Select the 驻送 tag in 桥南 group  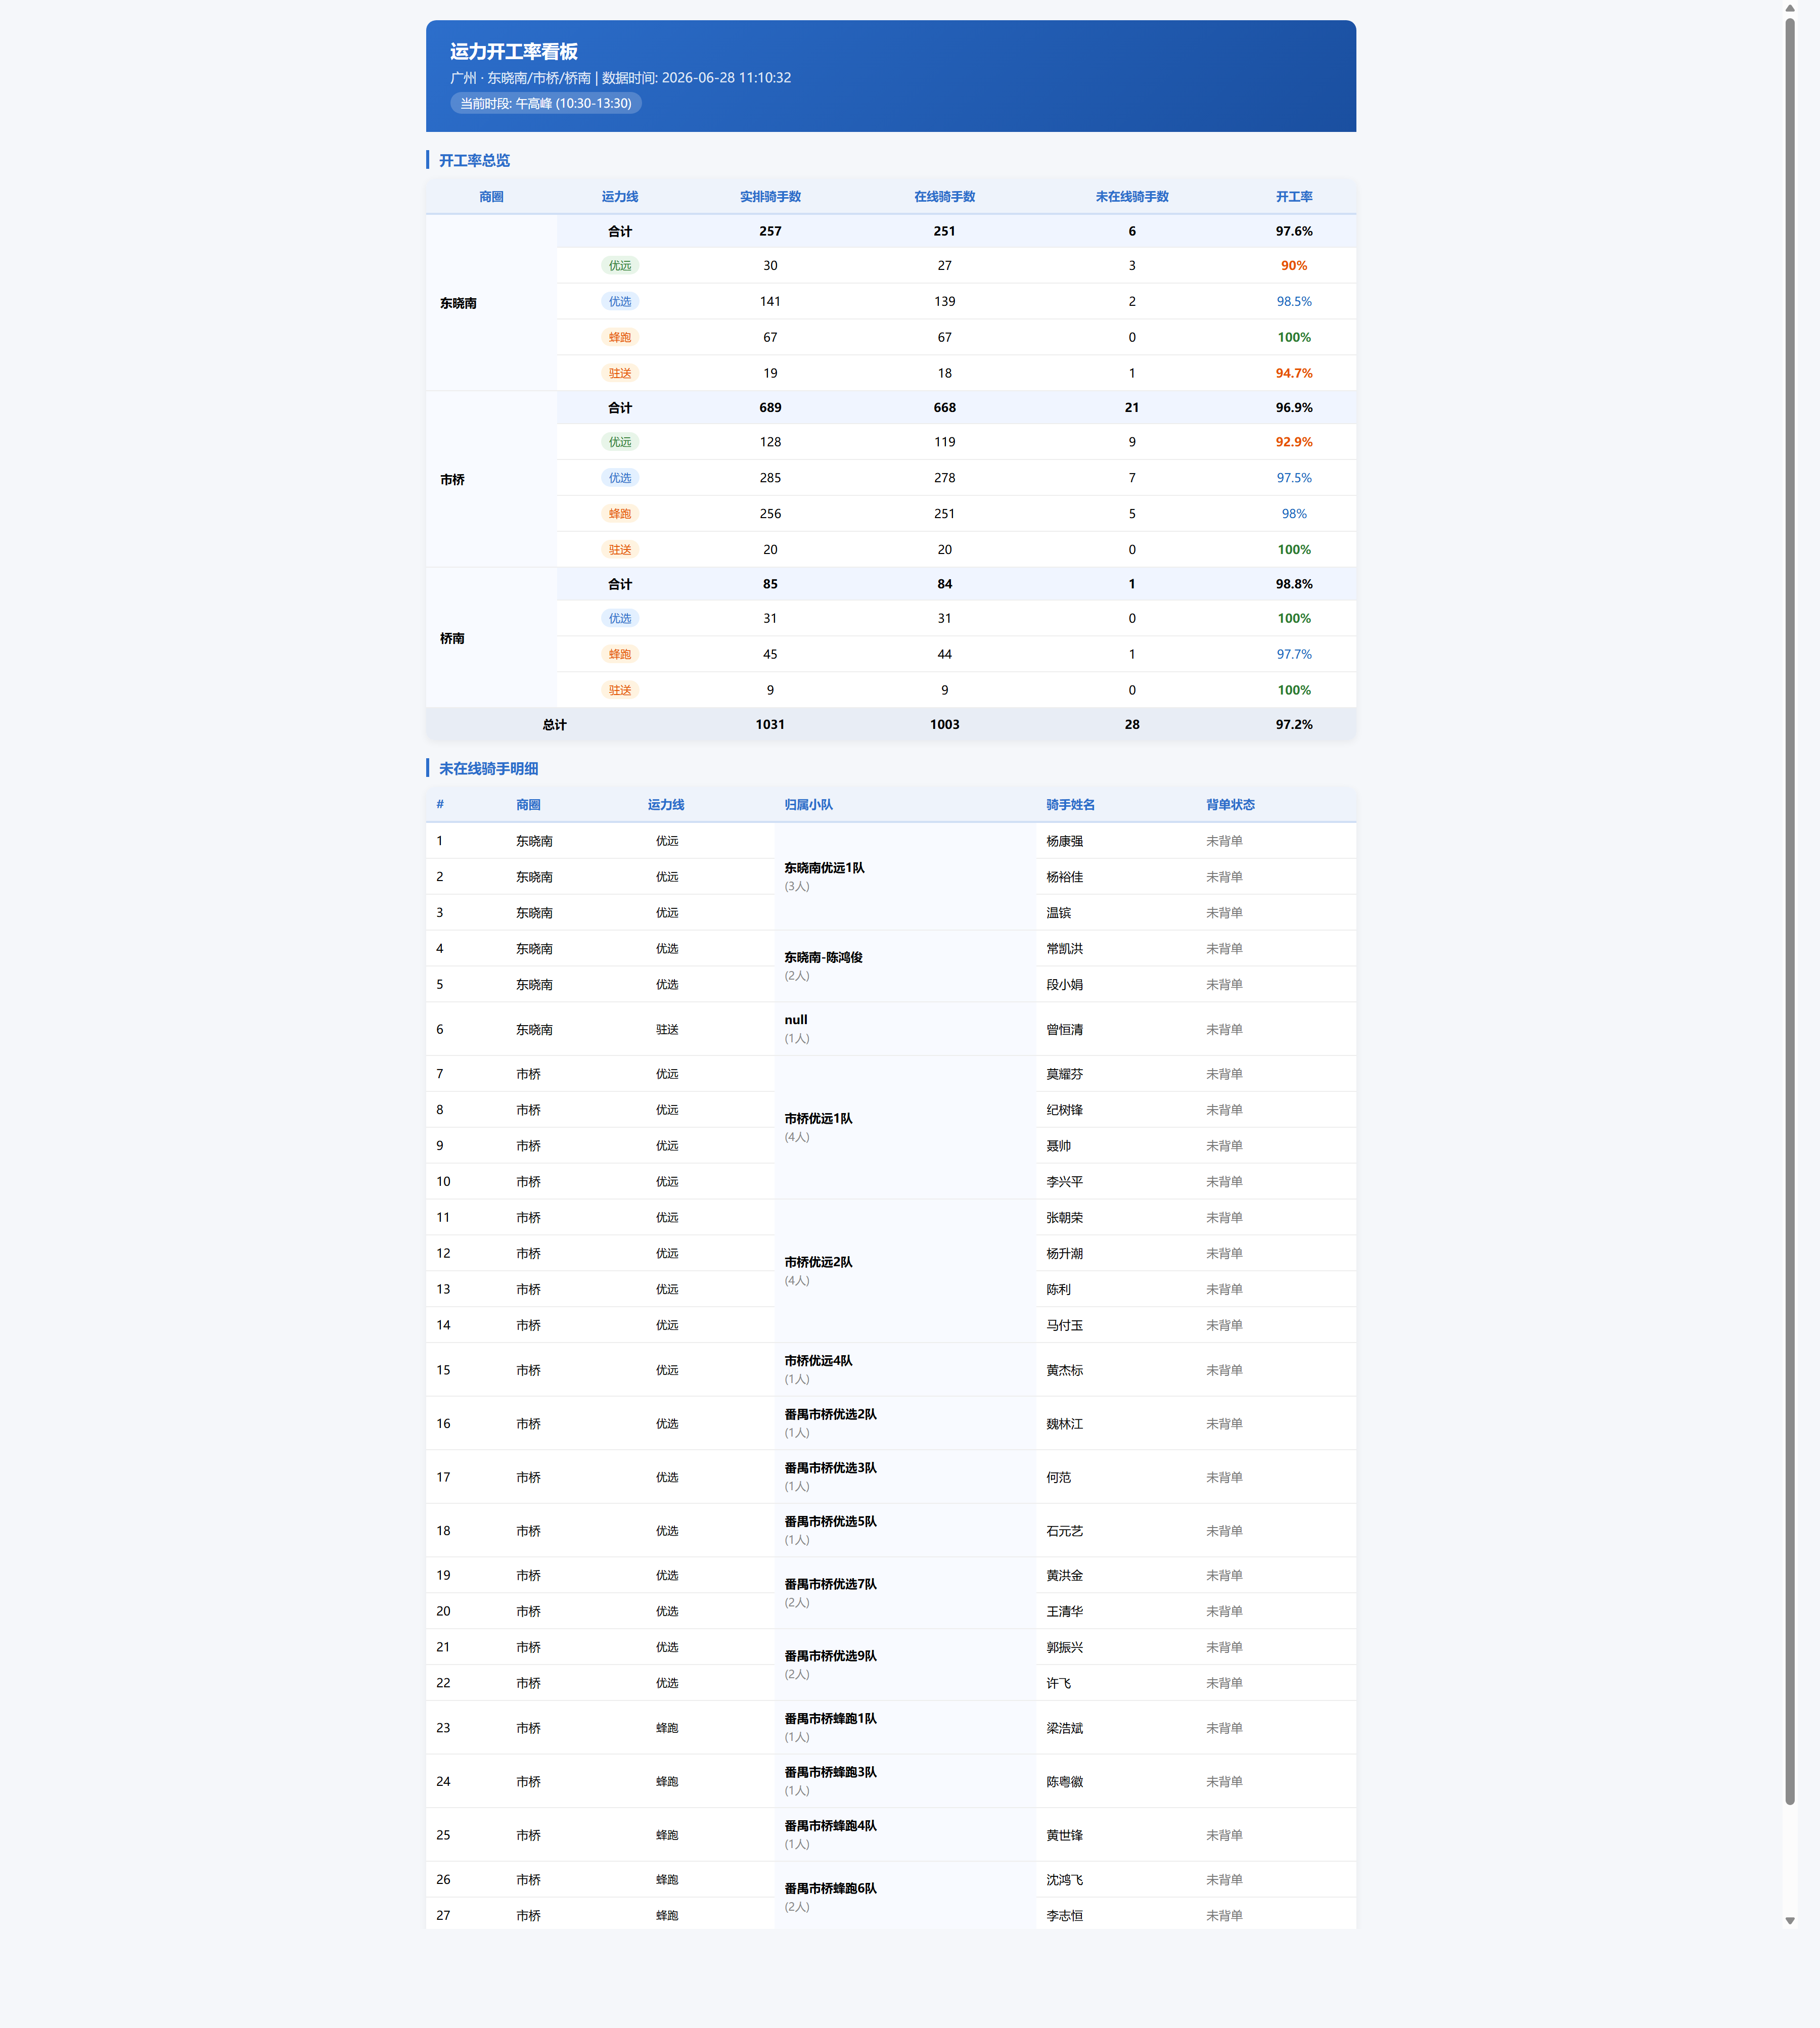coord(620,690)
